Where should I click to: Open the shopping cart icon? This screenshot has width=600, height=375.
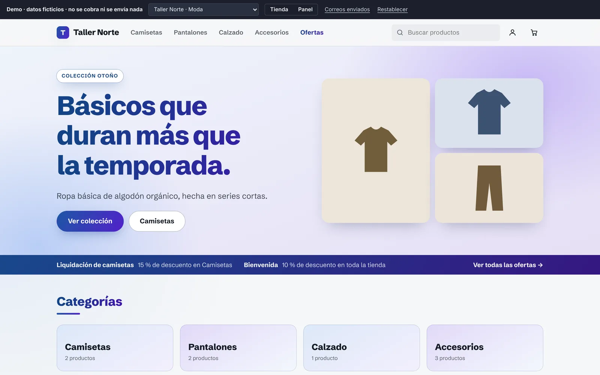pos(534,33)
